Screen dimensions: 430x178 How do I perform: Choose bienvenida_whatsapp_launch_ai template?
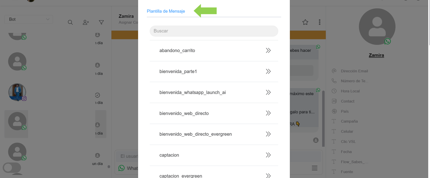tap(192, 92)
